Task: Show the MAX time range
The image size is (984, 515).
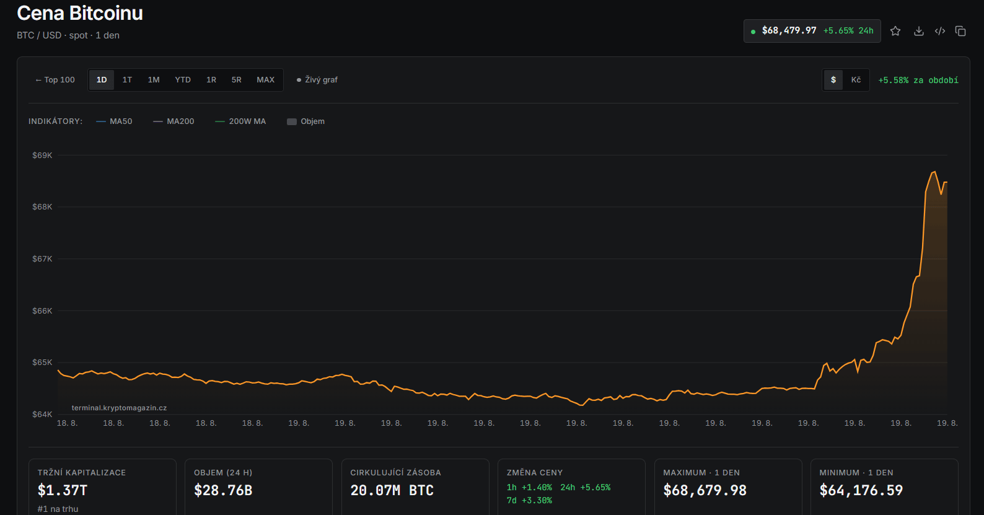Action: [266, 80]
